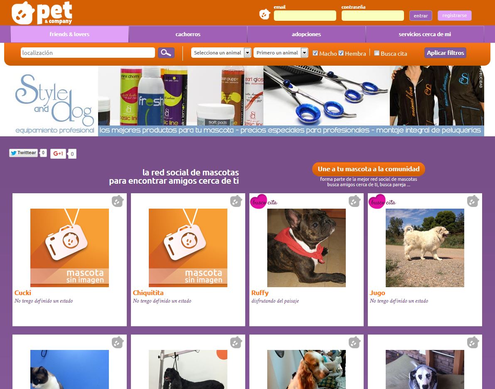Switch to the cachorros tab
The image size is (495, 389).
pyautogui.click(x=188, y=34)
